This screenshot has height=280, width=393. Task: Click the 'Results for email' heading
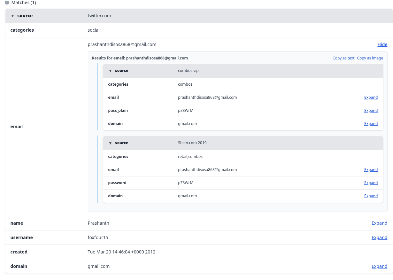point(140,58)
